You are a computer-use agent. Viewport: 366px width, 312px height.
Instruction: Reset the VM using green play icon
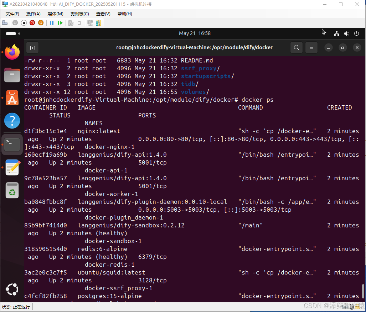pyautogui.click(x=60, y=23)
